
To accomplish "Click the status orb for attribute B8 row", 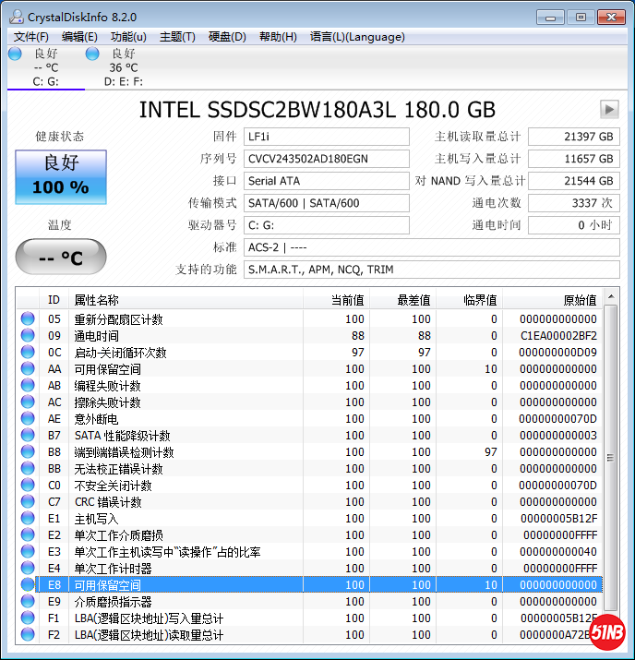I will click(x=28, y=452).
